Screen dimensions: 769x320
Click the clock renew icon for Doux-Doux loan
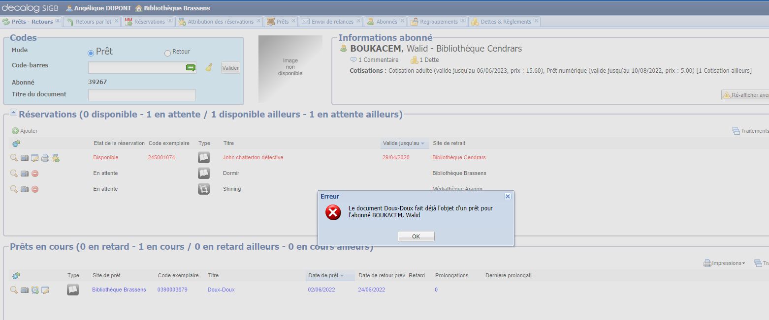click(x=35, y=290)
